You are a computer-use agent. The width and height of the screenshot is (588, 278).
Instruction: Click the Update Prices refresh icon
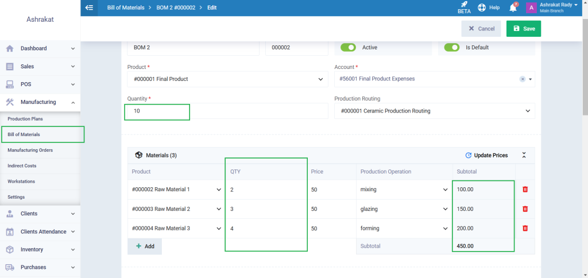click(x=468, y=155)
